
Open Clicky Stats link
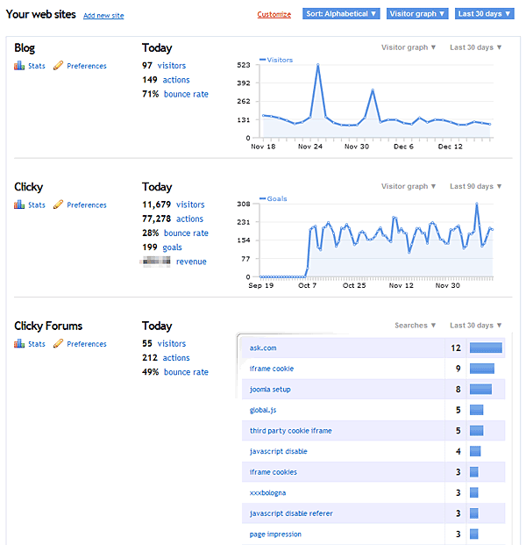pyautogui.click(x=37, y=204)
